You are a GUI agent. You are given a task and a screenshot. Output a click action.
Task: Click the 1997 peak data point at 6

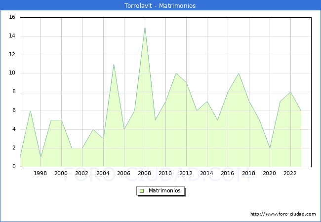[x=30, y=111]
